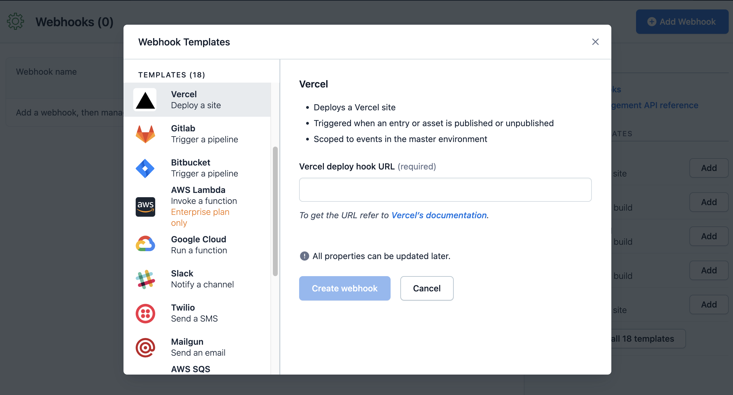
Task: Click the Slack hashtag logo icon
Action: coord(145,279)
